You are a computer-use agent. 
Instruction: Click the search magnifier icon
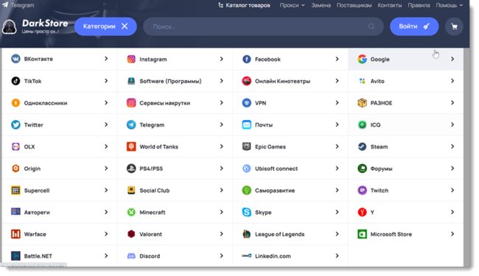371,26
